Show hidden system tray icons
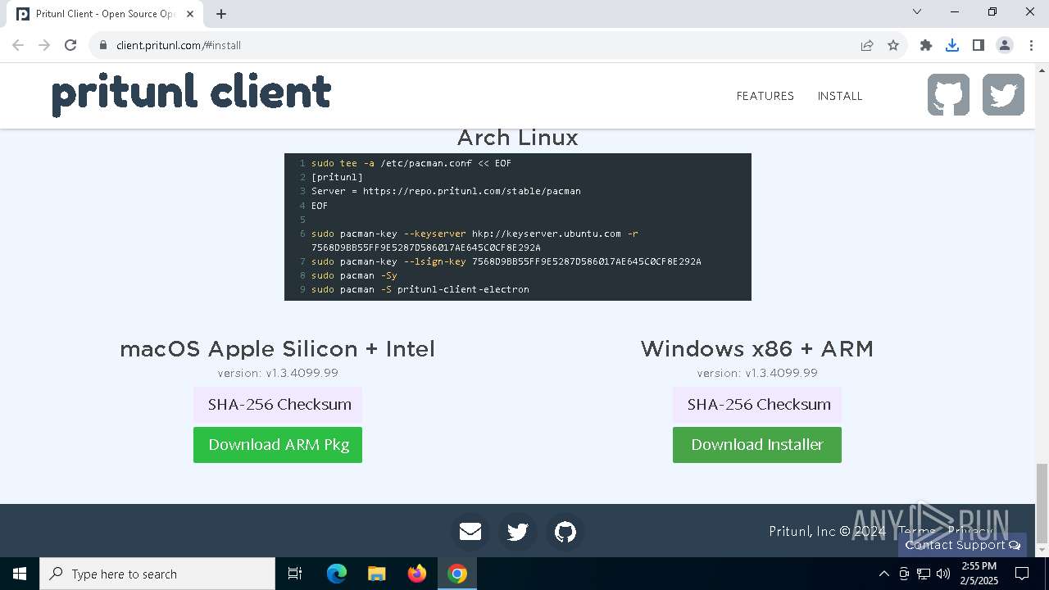Screen dimensions: 1049x590 pos(883,574)
